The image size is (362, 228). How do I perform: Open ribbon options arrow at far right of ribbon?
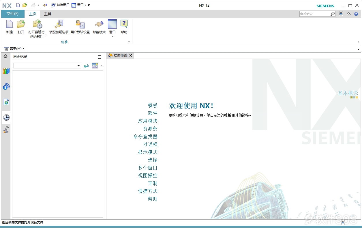pyautogui.click(x=358, y=42)
